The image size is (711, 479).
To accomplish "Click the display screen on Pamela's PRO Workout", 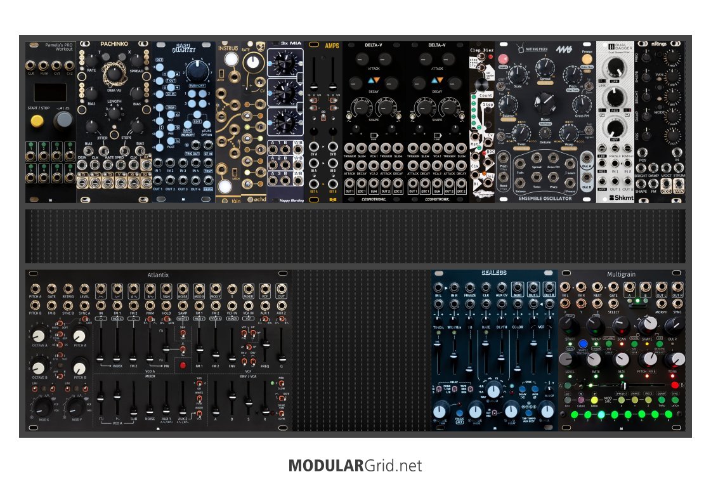I will (x=50, y=93).
